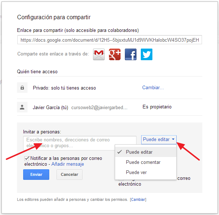Click '[Cambiar]' link for editor permissions
Image resolution: width=219 pixels, height=215 pixels.
pyautogui.click(x=138, y=200)
